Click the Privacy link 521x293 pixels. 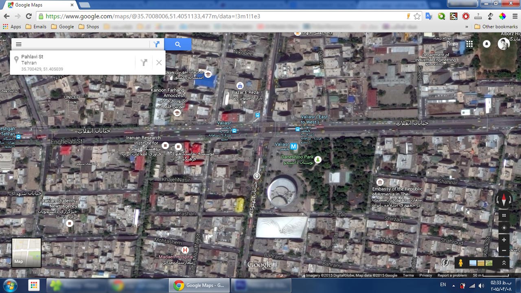(x=426, y=276)
